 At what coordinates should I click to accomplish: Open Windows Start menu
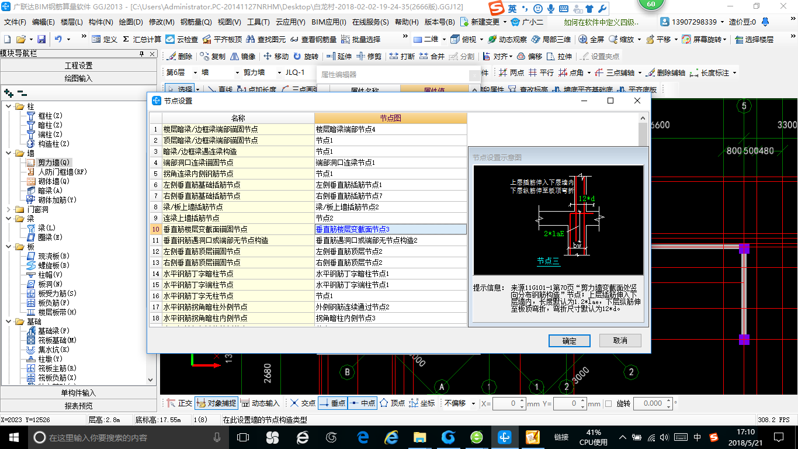pyautogui.click(x=13, y=437)
